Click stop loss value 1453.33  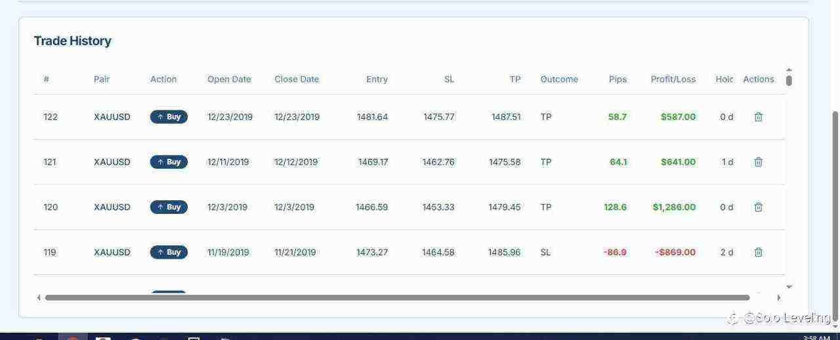[438, 207]
